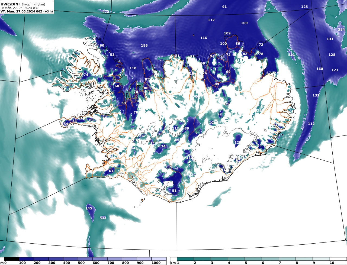Viewport: 347px width, 265px height.
Task: Click the visibility value "82"
Action: 245,54
